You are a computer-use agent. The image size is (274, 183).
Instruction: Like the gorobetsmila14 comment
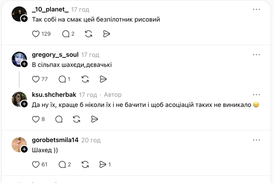tap(36, 164)
